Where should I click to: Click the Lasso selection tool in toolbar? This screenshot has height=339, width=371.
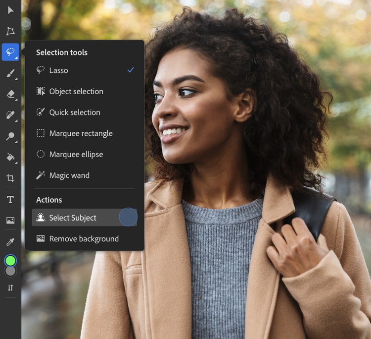(x=10, y=52)
